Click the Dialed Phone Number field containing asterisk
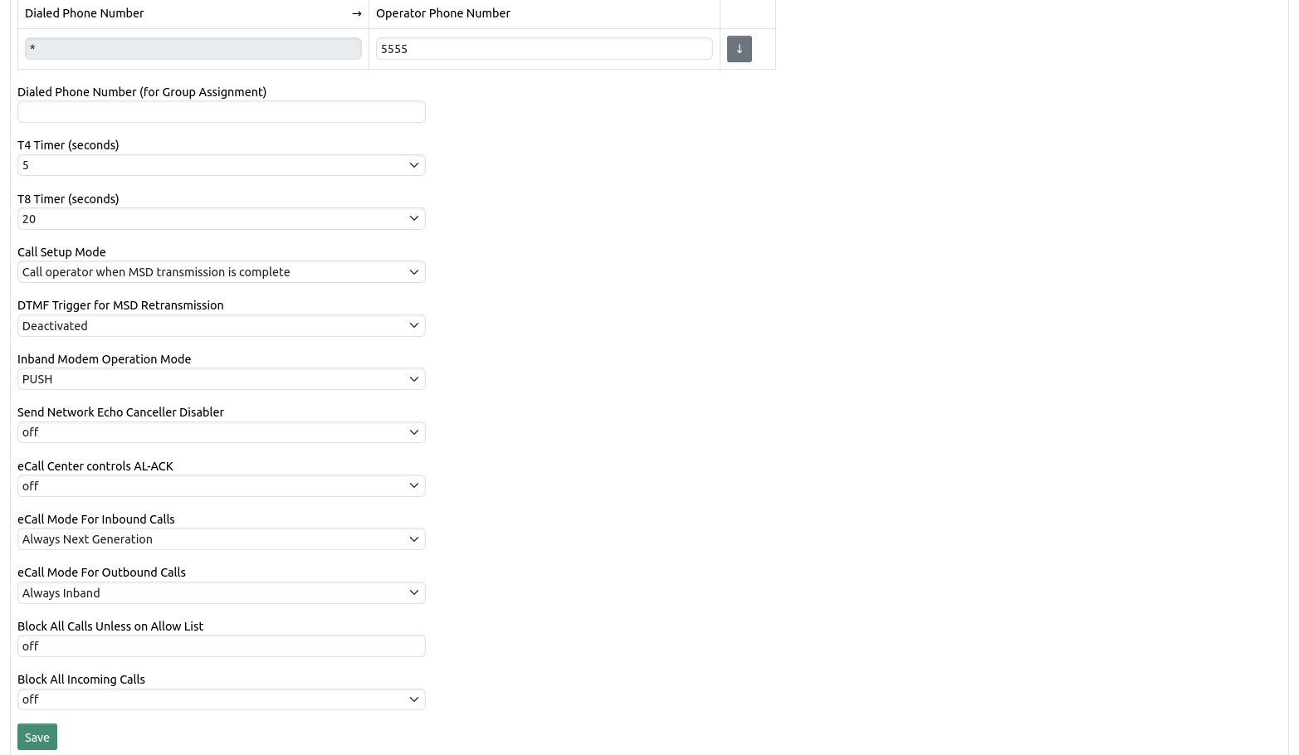Screen dimensions: 1299x755 click(193, 48)
